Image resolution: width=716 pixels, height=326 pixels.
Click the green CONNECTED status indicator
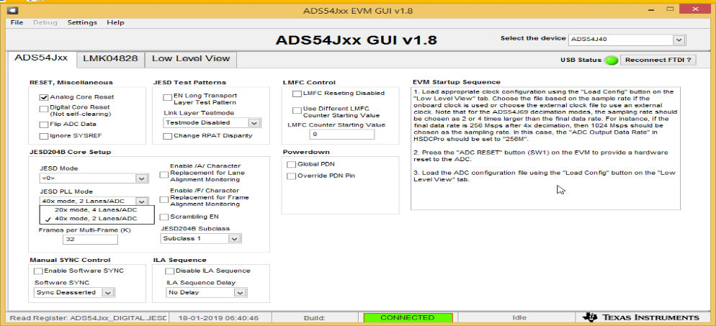click(x=408, y=318)
